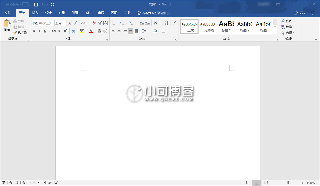Align text to the right
Viewport: 320px width, 186px height.
click(x=125, y=31)
